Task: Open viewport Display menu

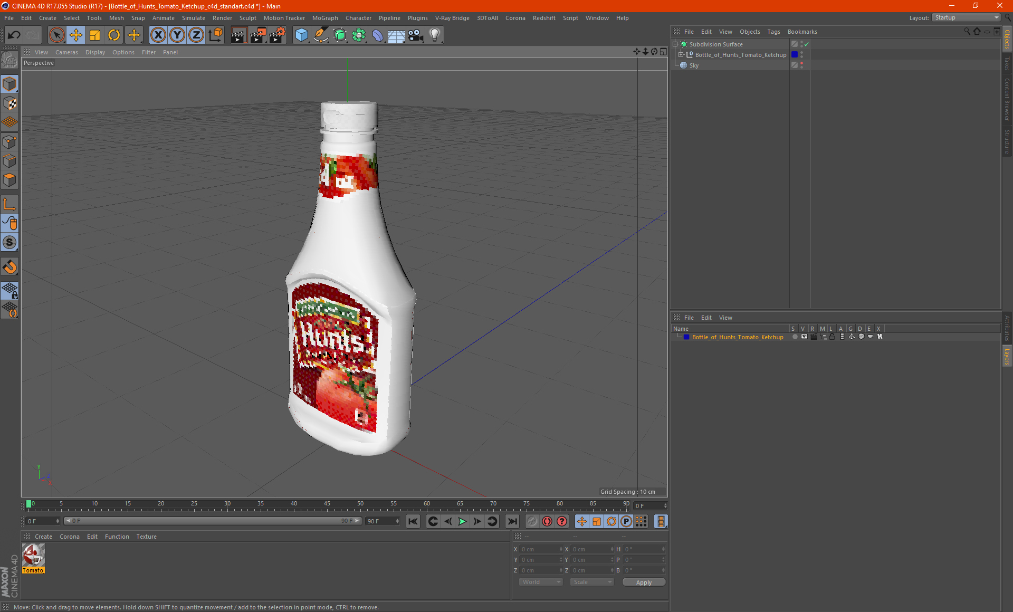Action: click(x=95, y=52)
